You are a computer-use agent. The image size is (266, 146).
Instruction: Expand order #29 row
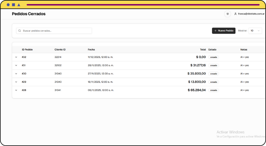[16, 82]
